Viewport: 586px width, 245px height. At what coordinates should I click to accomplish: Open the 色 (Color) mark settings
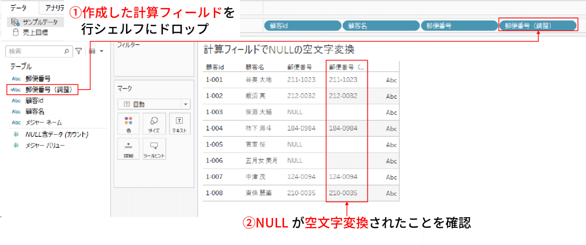click(128, 123)
